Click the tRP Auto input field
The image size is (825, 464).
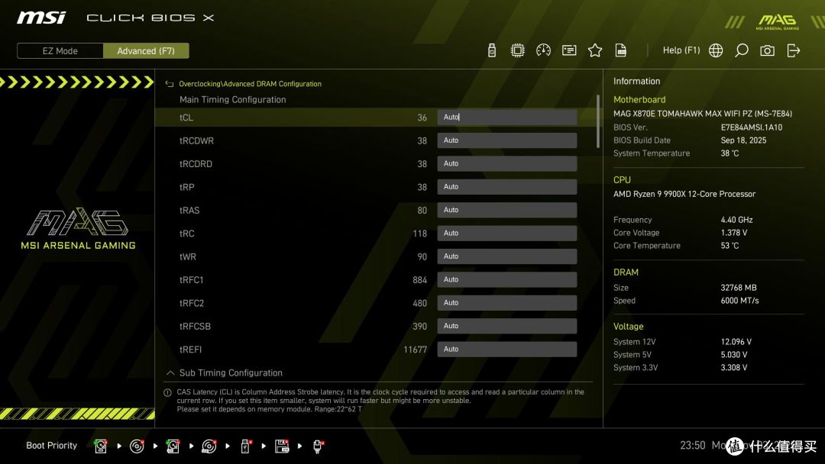coord(506,186)
